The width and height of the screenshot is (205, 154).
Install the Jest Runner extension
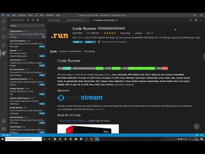[42, 65]
